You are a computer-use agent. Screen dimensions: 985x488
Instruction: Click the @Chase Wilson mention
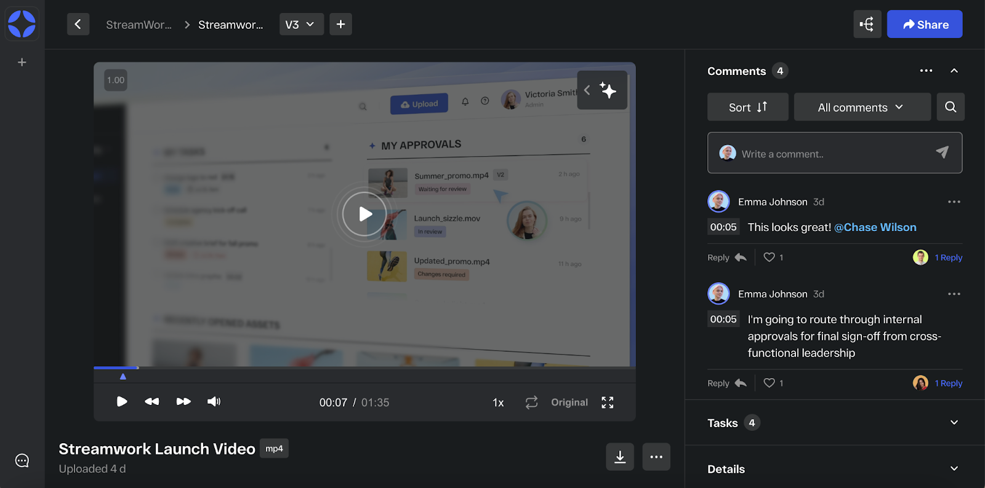point(875,227)
